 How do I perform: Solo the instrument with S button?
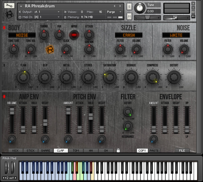coord(129,6)
